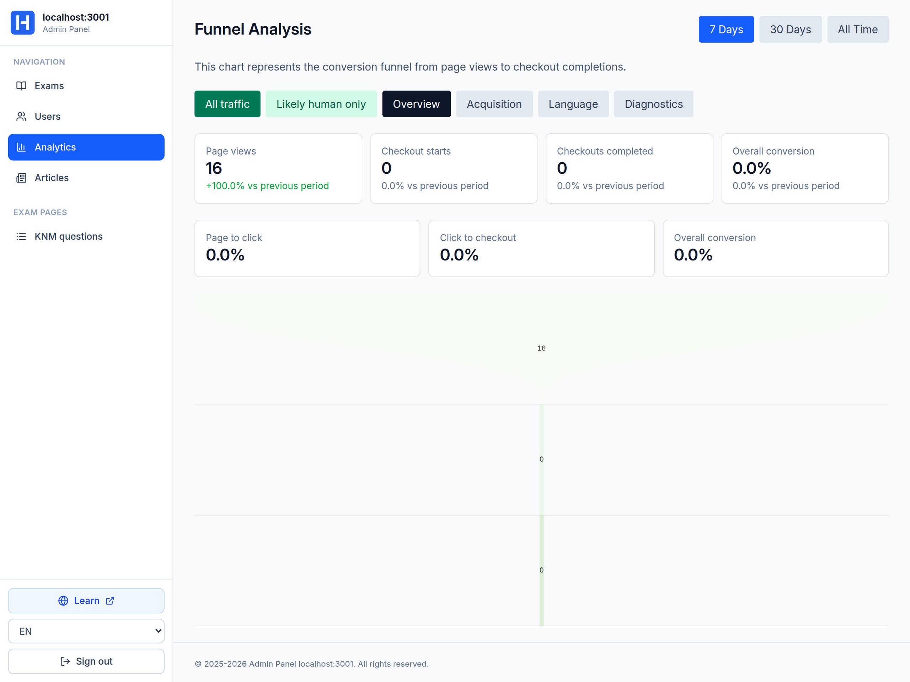This screenshot has height=682, width=910.
Task: Switch to the Acquisition tab
Action: 494,104
